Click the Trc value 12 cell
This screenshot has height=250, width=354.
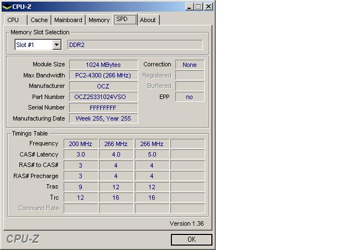81,197
